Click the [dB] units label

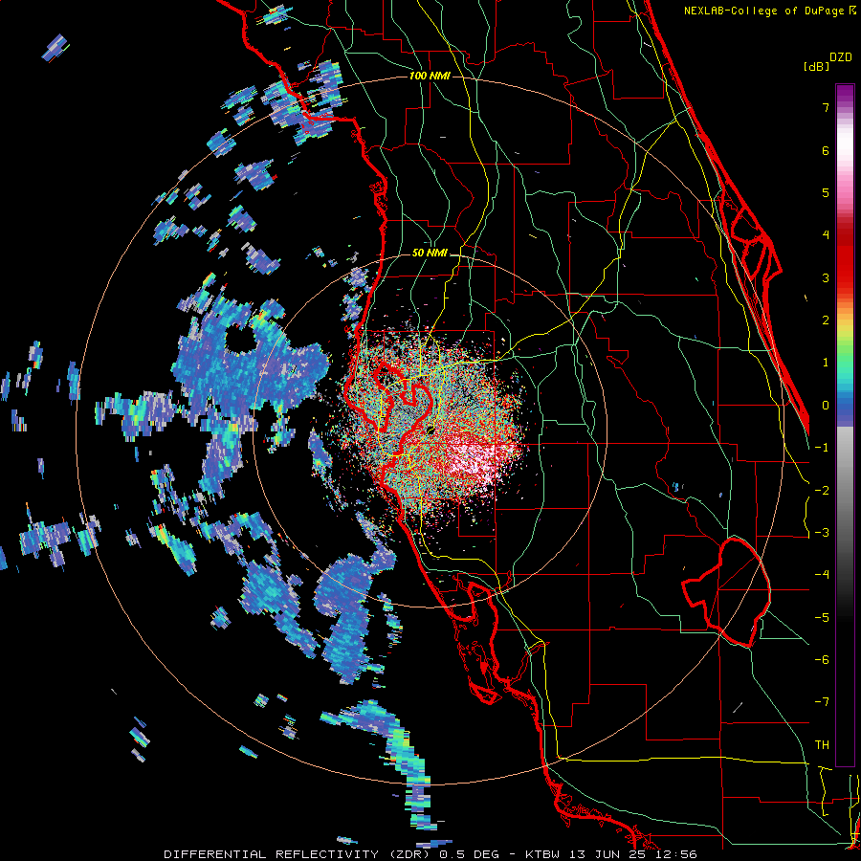click(x=817, y=66)
